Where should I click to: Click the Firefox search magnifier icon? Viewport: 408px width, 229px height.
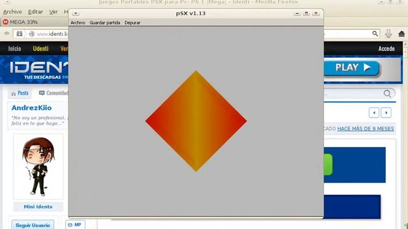coord(375,34)
